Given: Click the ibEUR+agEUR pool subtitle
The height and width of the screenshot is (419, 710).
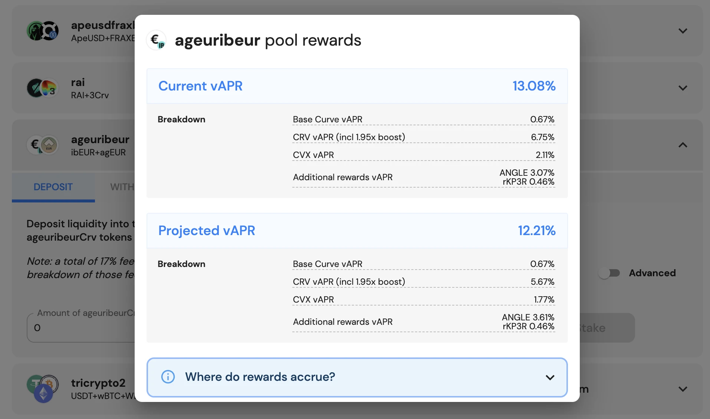Looking at the screenshot, I should (98, 152).
